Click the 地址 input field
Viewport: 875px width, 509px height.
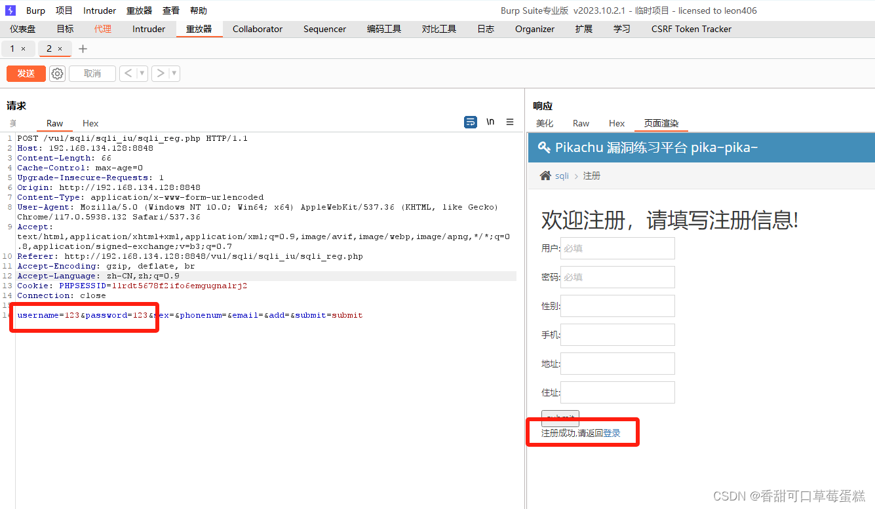tap(617, 364)
